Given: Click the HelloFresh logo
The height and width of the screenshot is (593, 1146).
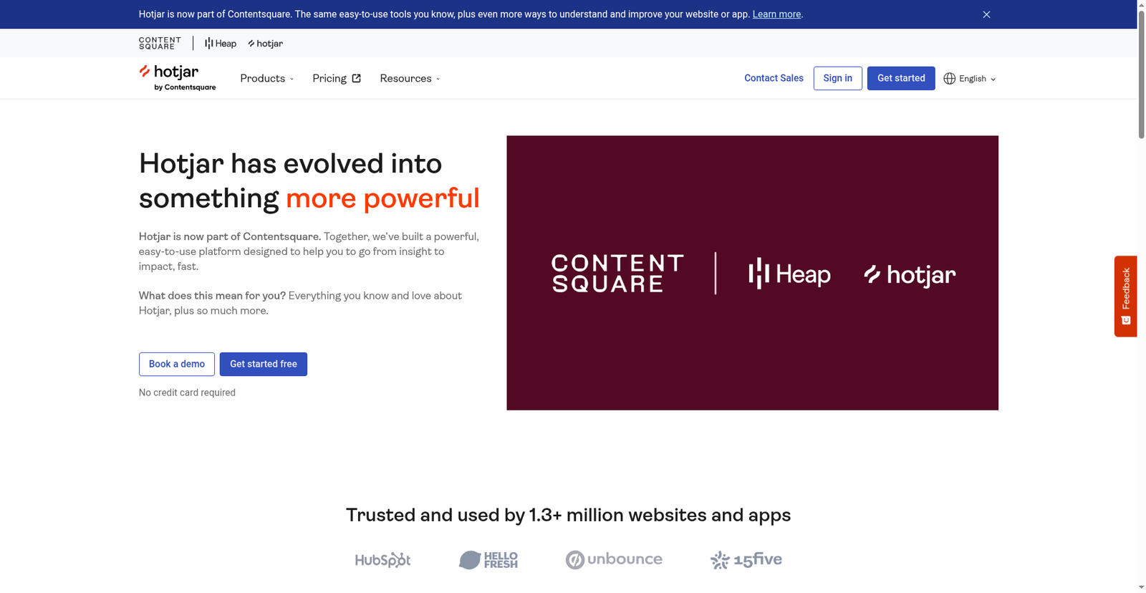Looking at the screenshot, I should (x=488, y=560).
